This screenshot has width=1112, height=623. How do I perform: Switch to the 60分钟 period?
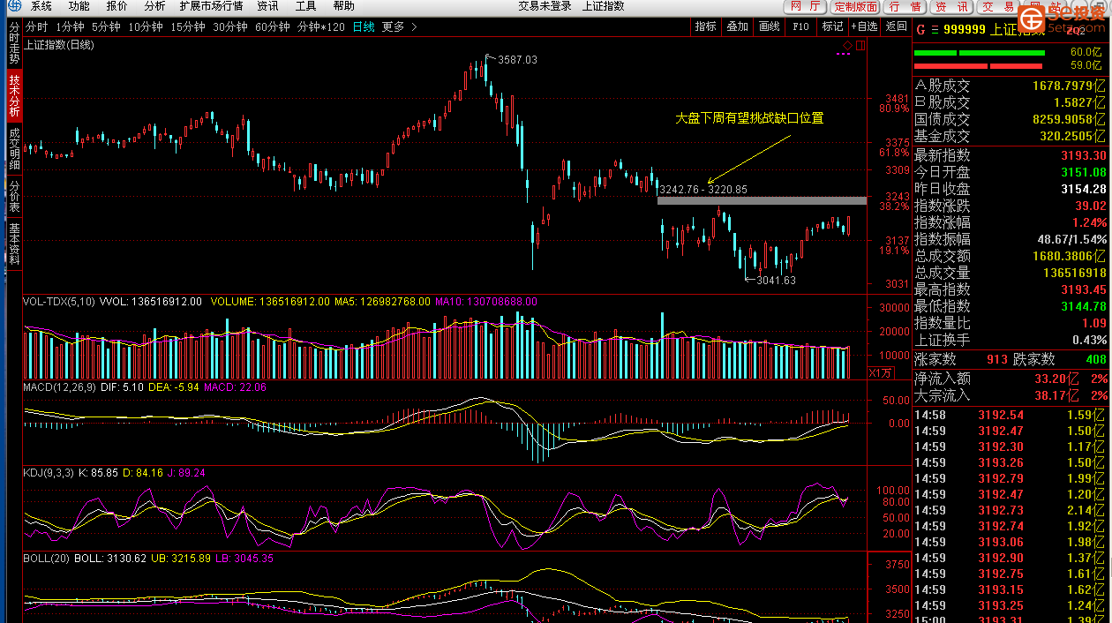tap(273, 26)
